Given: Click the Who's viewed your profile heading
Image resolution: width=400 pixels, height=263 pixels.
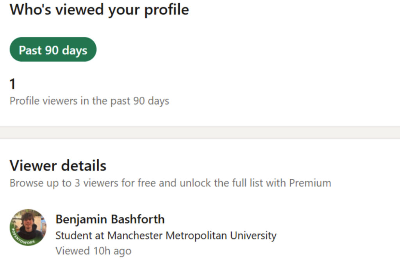Looking at the screenshot, I should click(99, 9).
